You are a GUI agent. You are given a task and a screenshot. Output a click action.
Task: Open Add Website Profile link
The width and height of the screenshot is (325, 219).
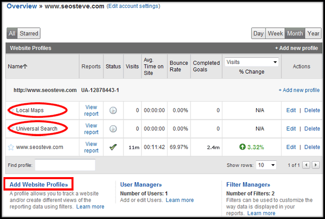[x=39, y=185]
